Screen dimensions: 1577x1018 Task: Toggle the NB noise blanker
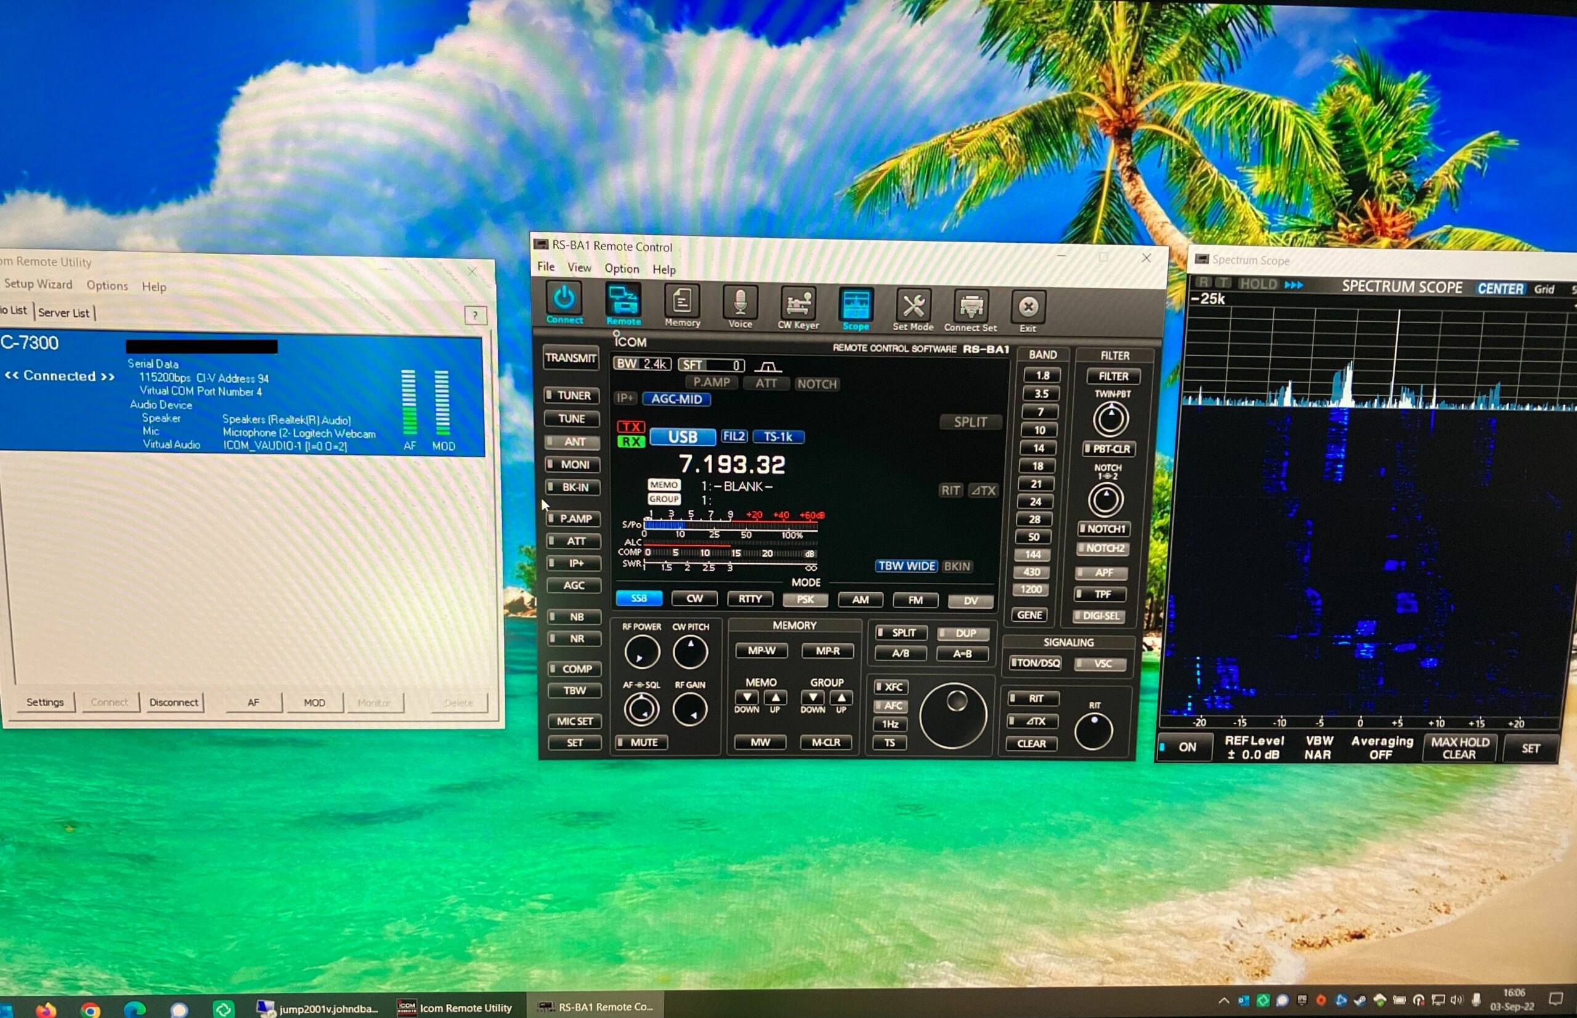coord(575,617)
